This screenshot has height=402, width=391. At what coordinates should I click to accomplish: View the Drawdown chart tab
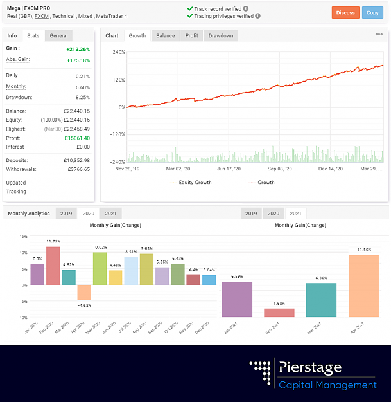click(x=221, y=35)
